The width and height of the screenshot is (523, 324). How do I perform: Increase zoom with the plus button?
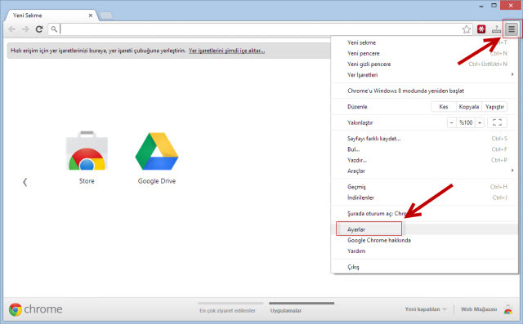tap(480, 122)
